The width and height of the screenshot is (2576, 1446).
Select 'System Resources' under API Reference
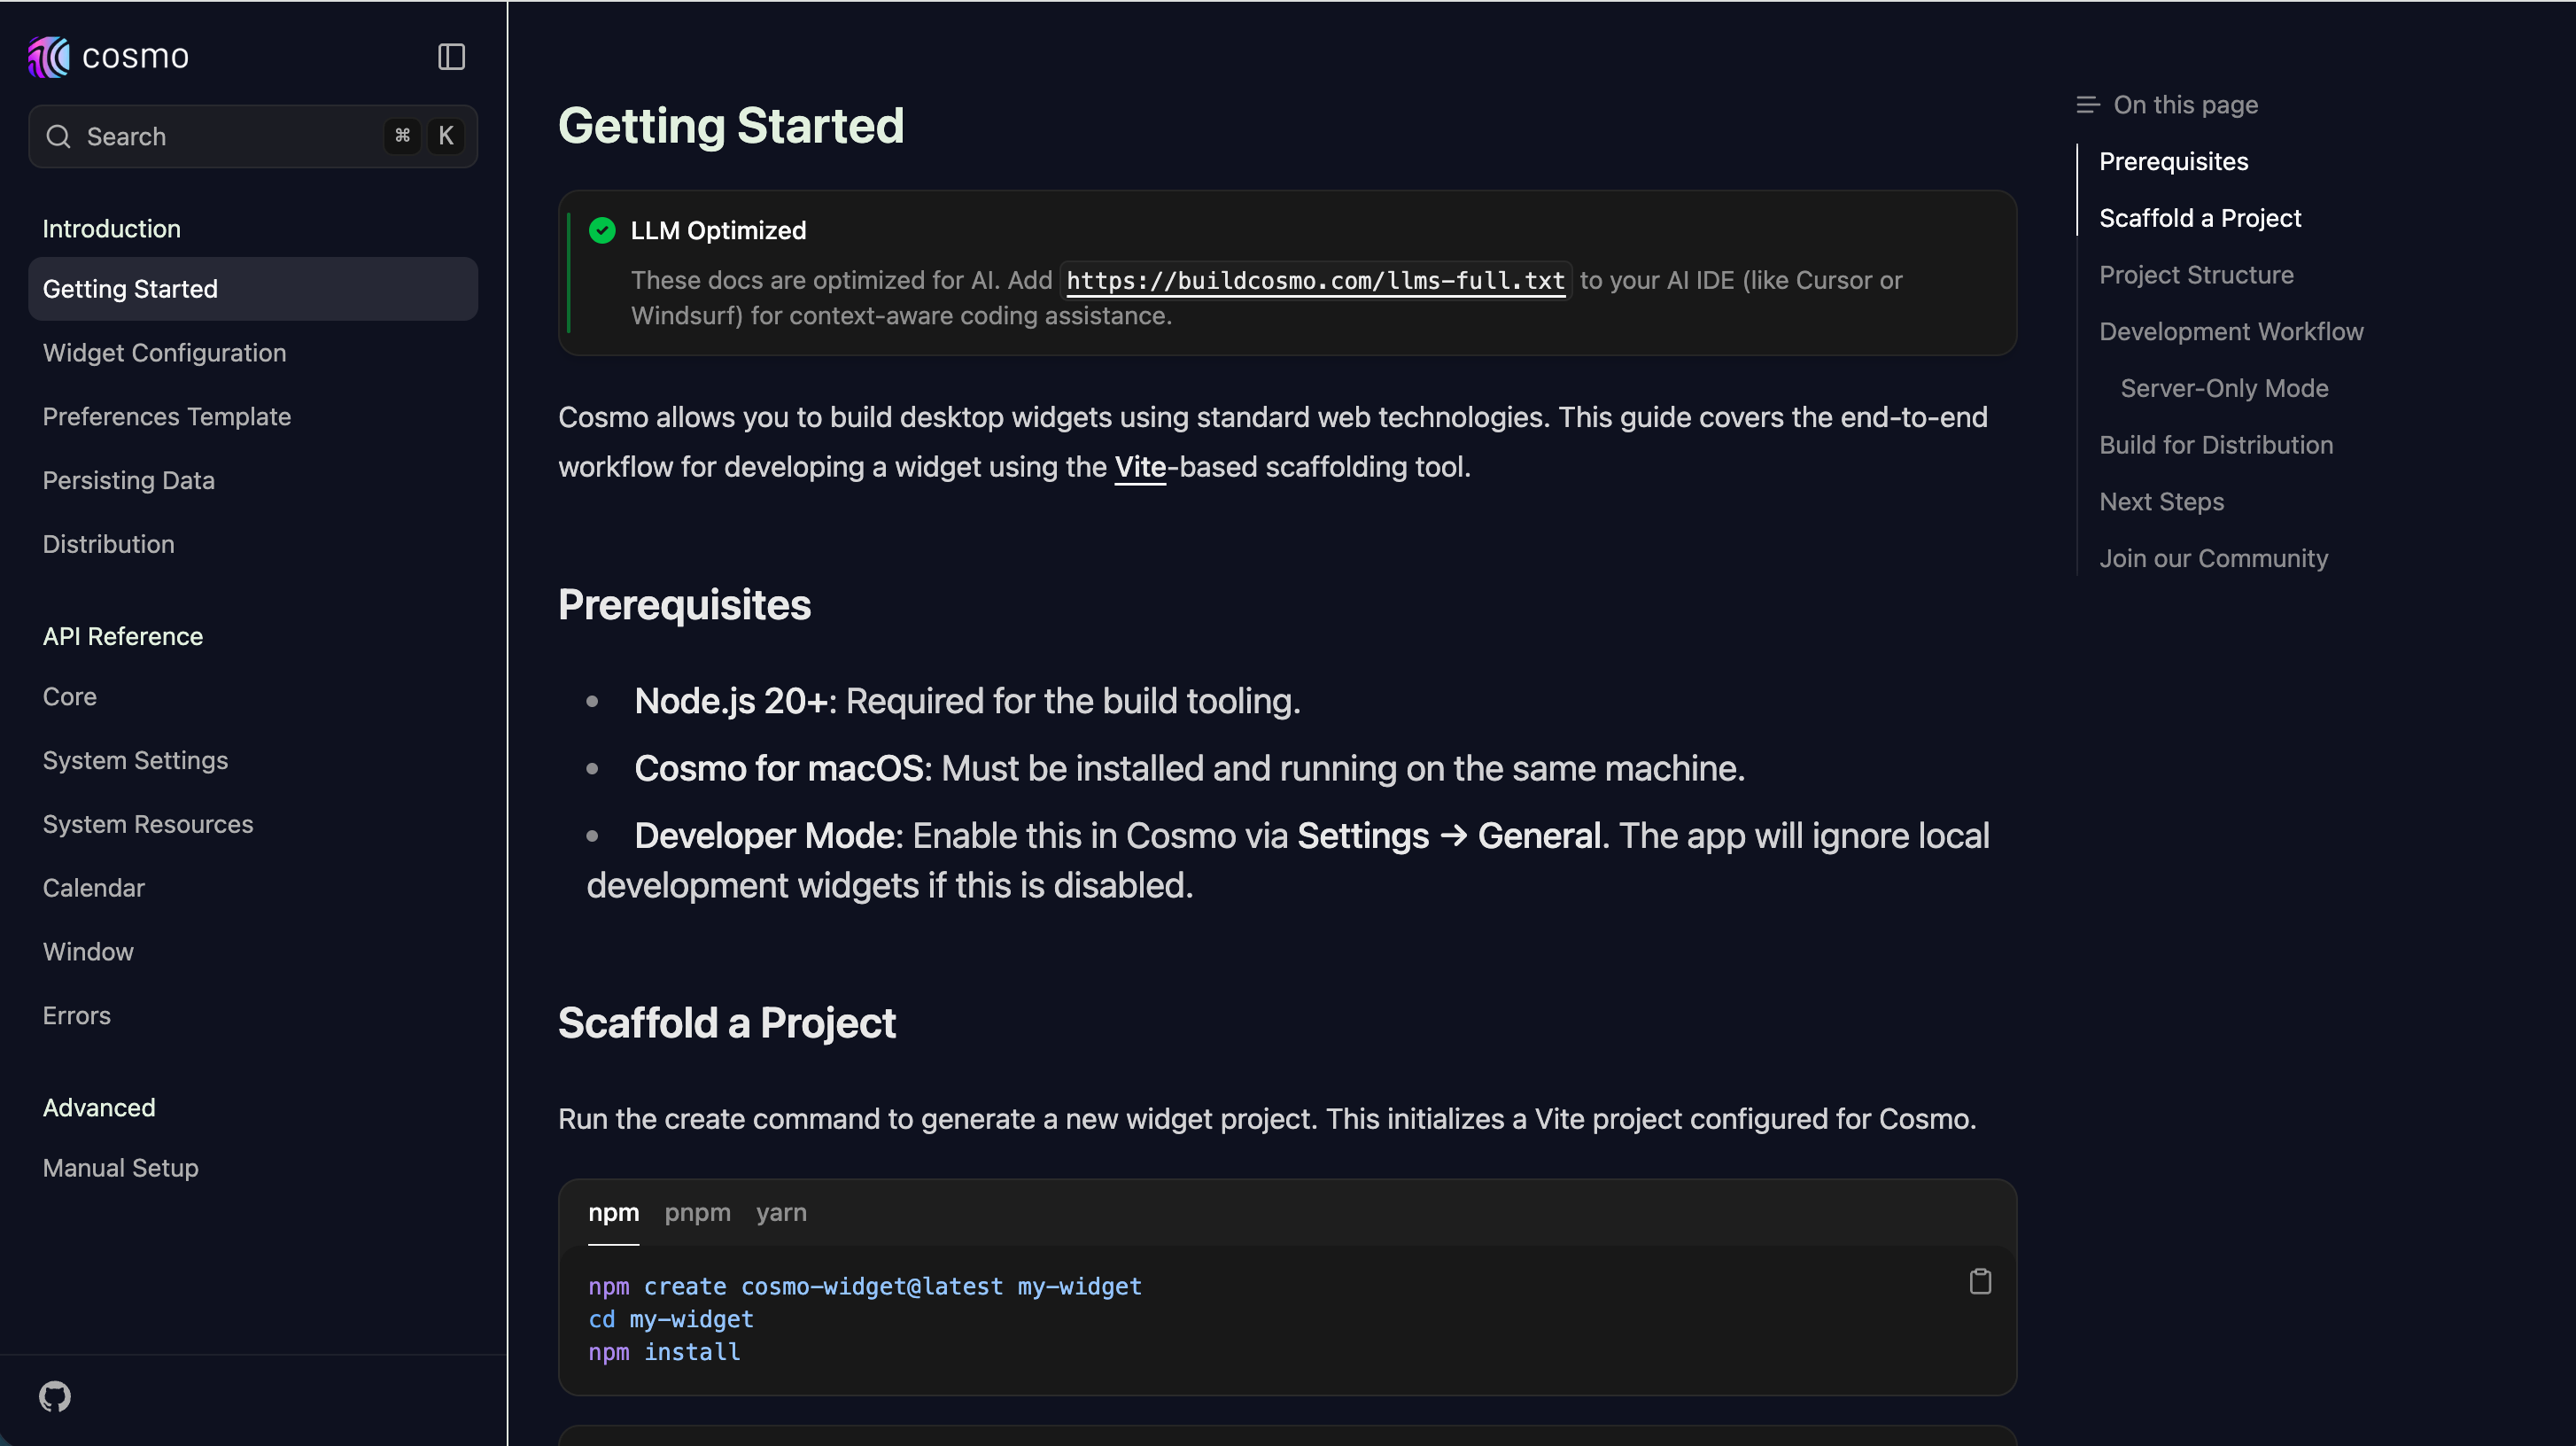tap(148, 824)
